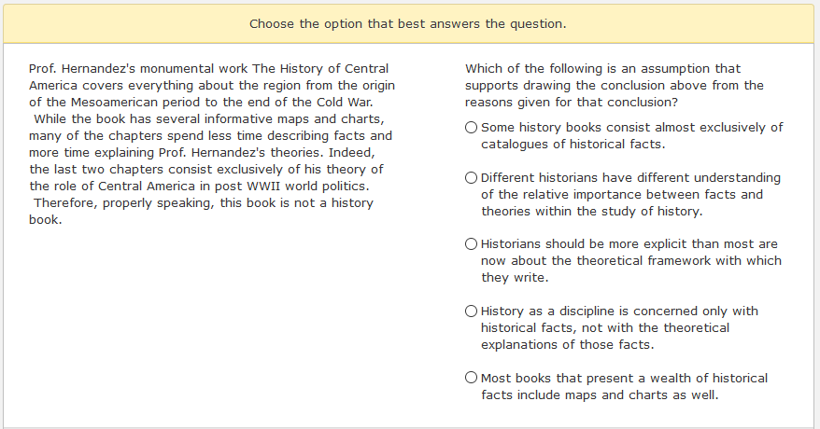
Task: Click the answer text "theories within the study of history"
Action: 591,212
